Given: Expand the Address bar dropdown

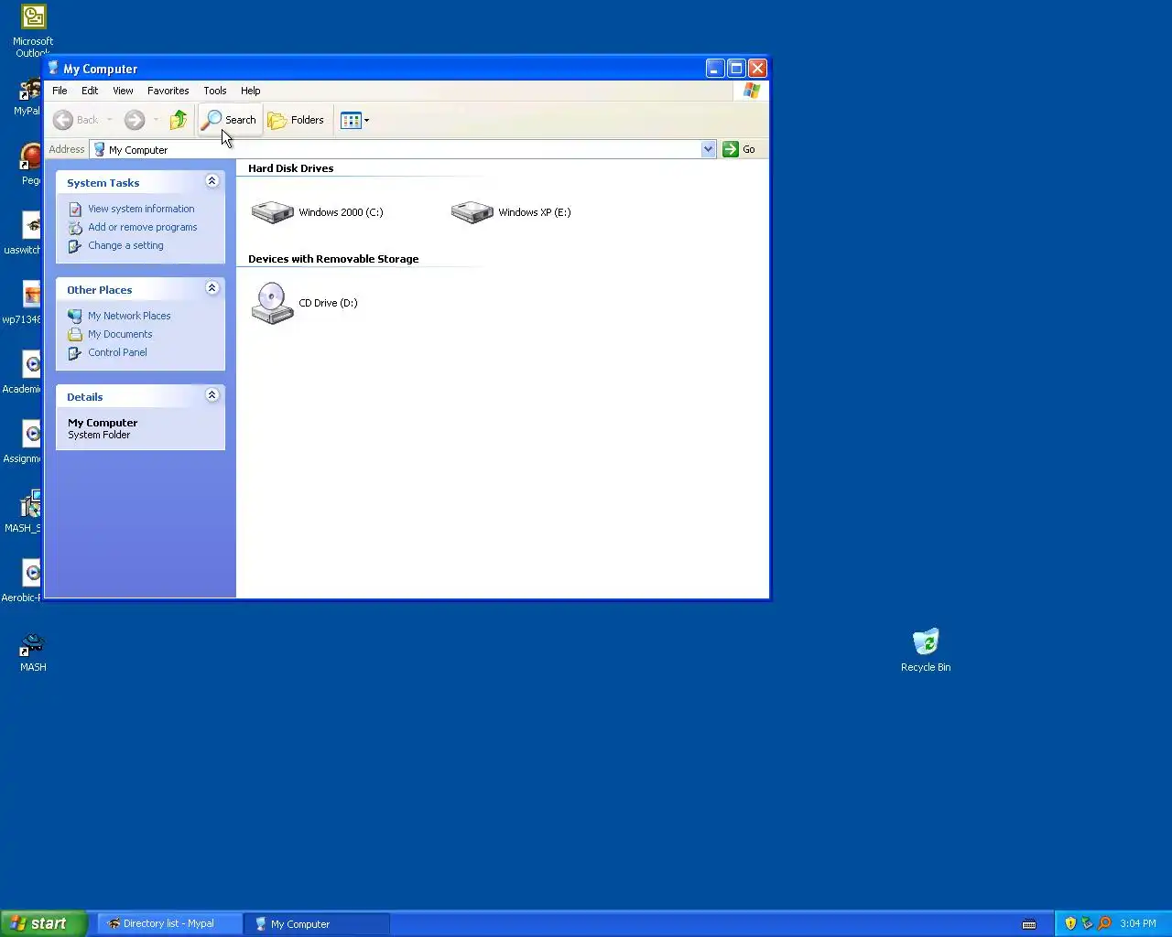Looking at the screenshot, I should point(708,149).
